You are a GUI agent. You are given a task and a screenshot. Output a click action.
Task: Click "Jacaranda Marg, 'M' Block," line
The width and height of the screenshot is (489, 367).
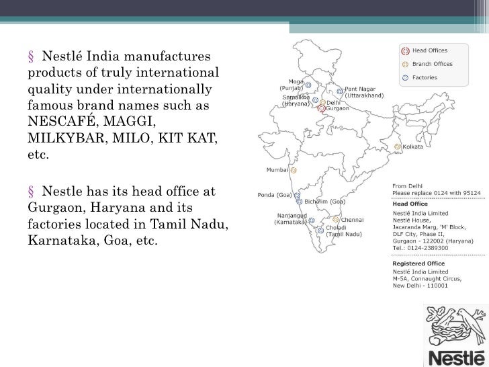(429, 227)
